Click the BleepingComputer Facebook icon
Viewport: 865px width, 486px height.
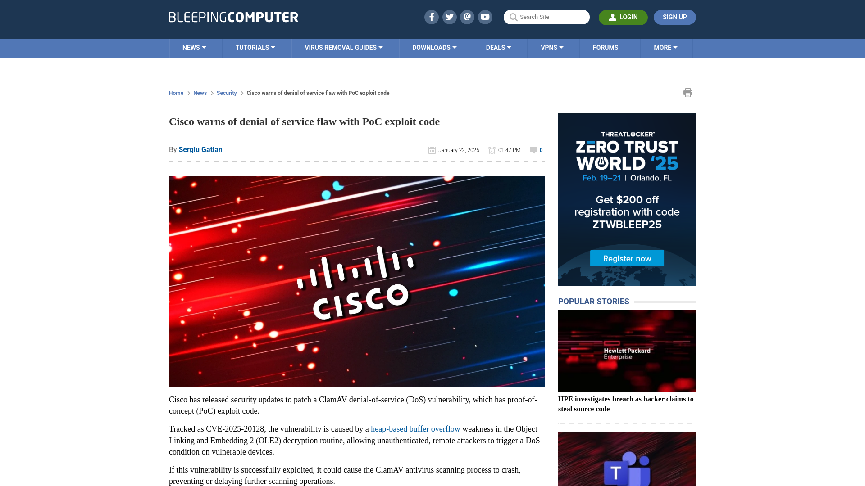click(431, 17)
